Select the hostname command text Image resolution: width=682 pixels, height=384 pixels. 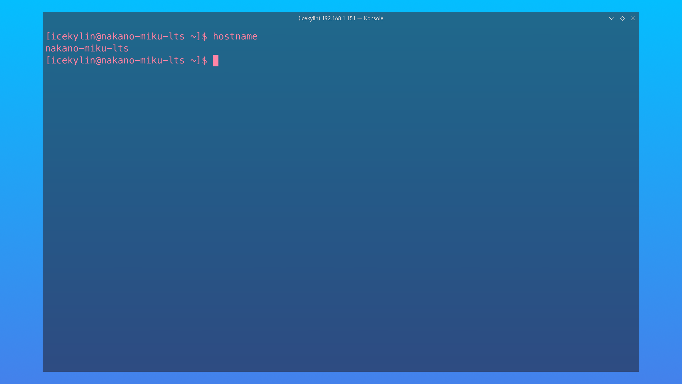235,36
